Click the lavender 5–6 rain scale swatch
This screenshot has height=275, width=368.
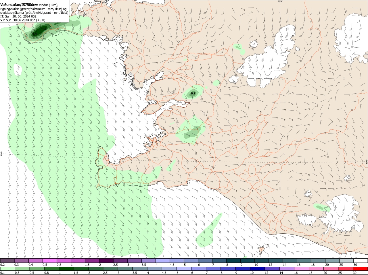point(184,269)
